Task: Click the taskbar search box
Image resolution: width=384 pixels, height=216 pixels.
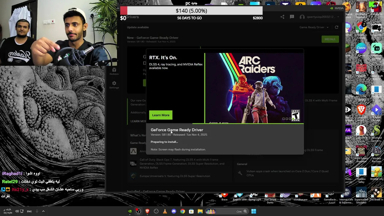Action: (x=227, y=211)
